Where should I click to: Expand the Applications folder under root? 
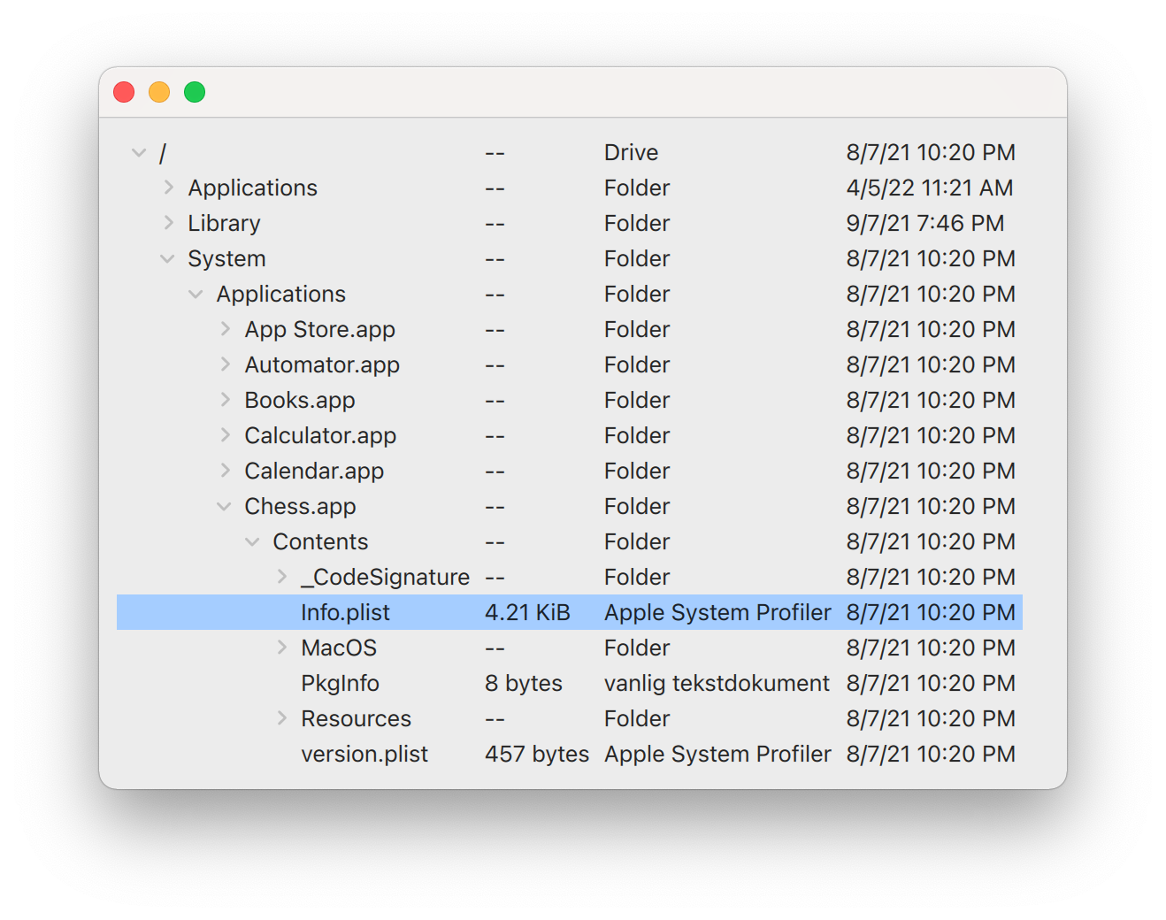tap(168, 188)
